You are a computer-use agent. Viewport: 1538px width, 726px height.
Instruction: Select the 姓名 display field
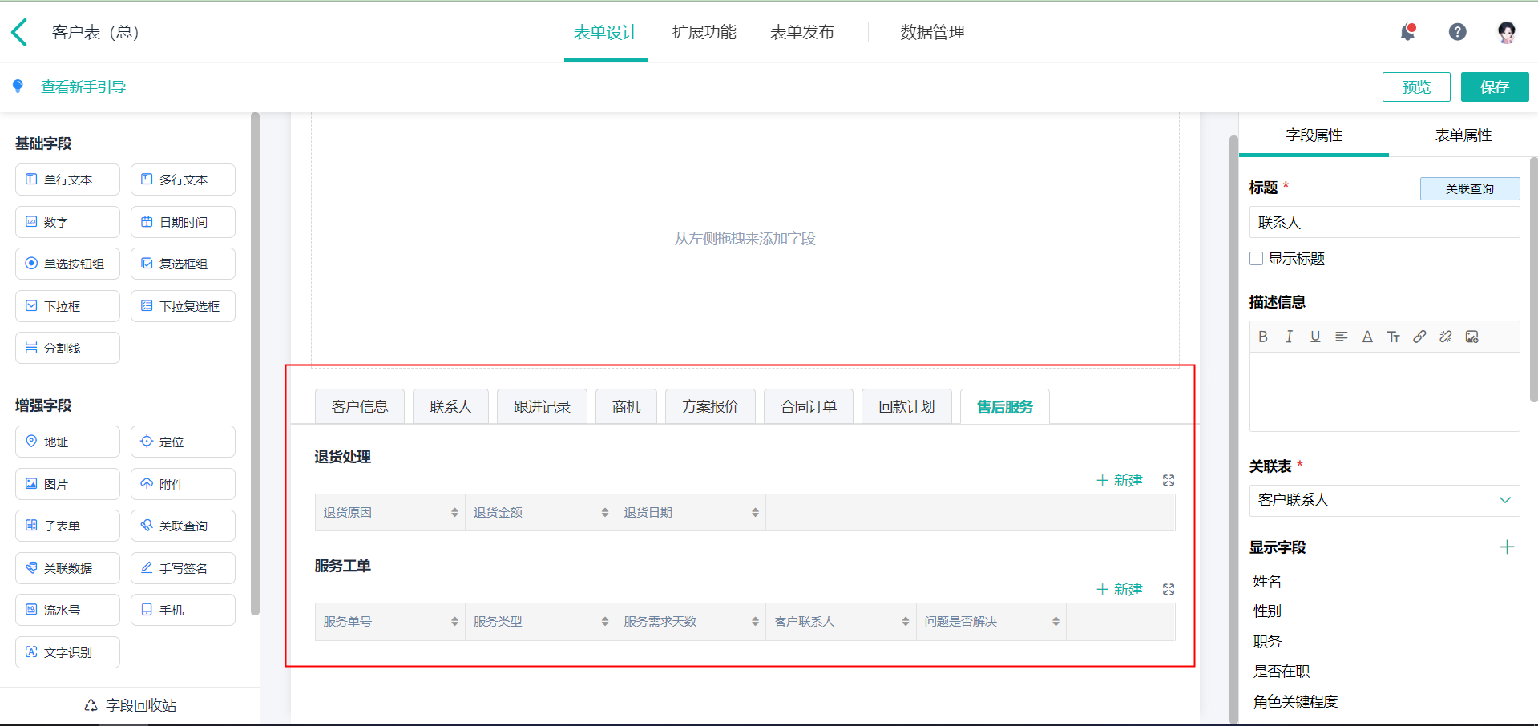click(x=1267, y=581)
